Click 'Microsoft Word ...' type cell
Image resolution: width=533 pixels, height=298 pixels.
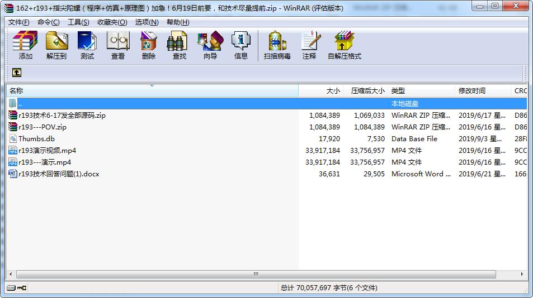point(421,174)
